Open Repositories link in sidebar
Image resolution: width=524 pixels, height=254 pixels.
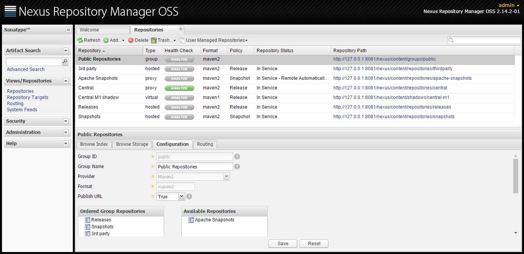[20, 91]
